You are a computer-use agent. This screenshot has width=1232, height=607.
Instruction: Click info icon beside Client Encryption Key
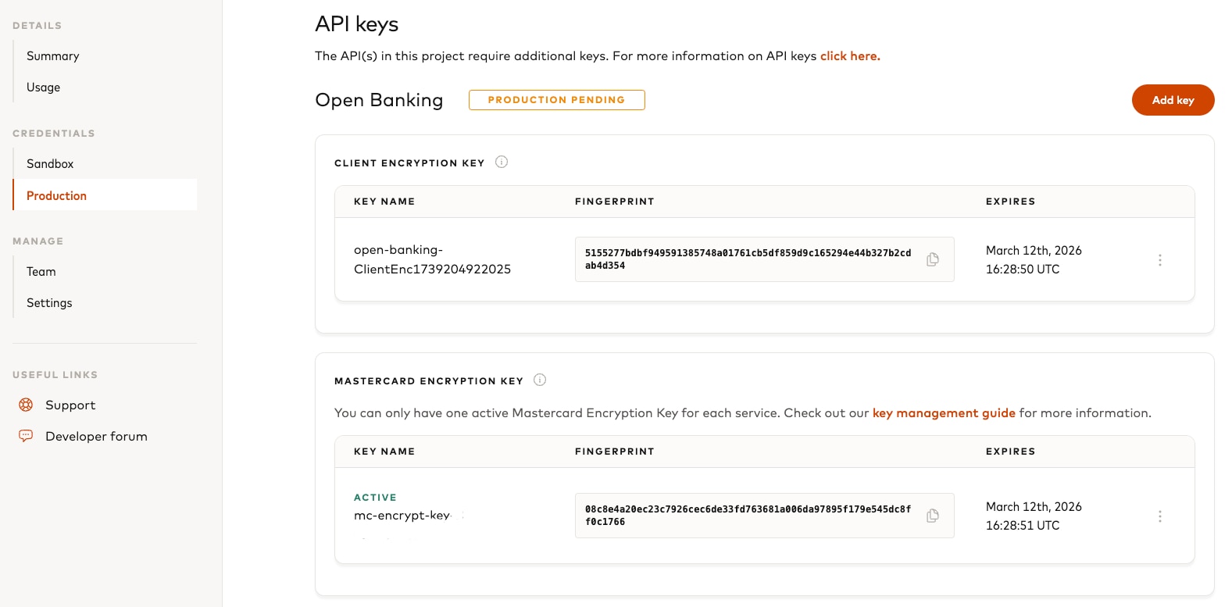click(502, 162)
